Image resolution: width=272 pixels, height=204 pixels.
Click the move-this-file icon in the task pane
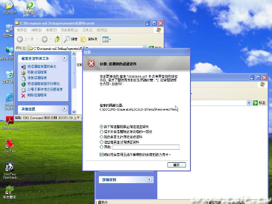(x=23, y=73)
